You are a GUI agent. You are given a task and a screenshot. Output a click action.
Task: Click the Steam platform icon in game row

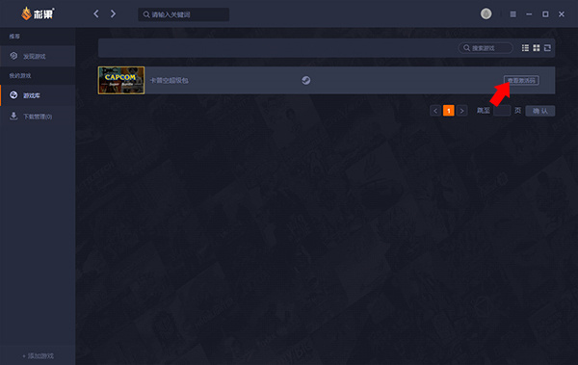[306, 80]
